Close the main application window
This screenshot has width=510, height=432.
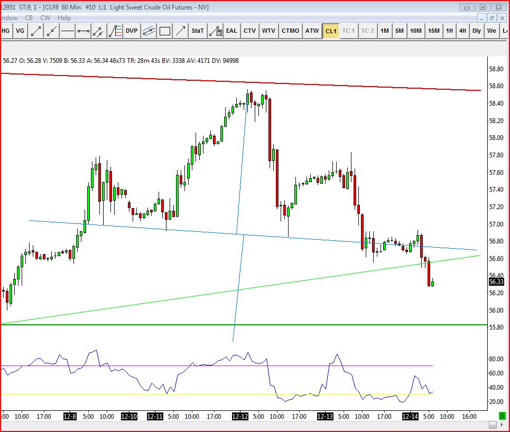pyautogui.click(x=498, y=7)
